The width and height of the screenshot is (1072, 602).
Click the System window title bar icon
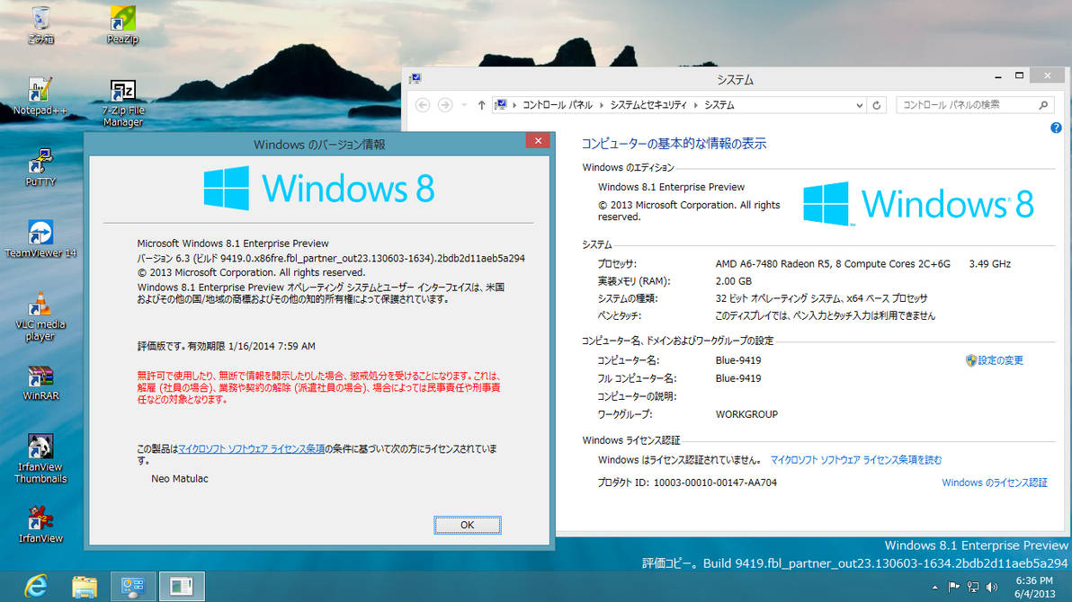(415, 79)
